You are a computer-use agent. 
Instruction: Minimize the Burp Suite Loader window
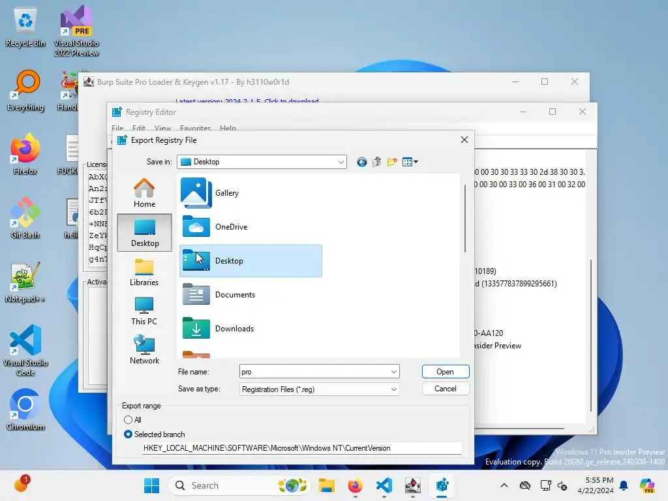(515, 82)
